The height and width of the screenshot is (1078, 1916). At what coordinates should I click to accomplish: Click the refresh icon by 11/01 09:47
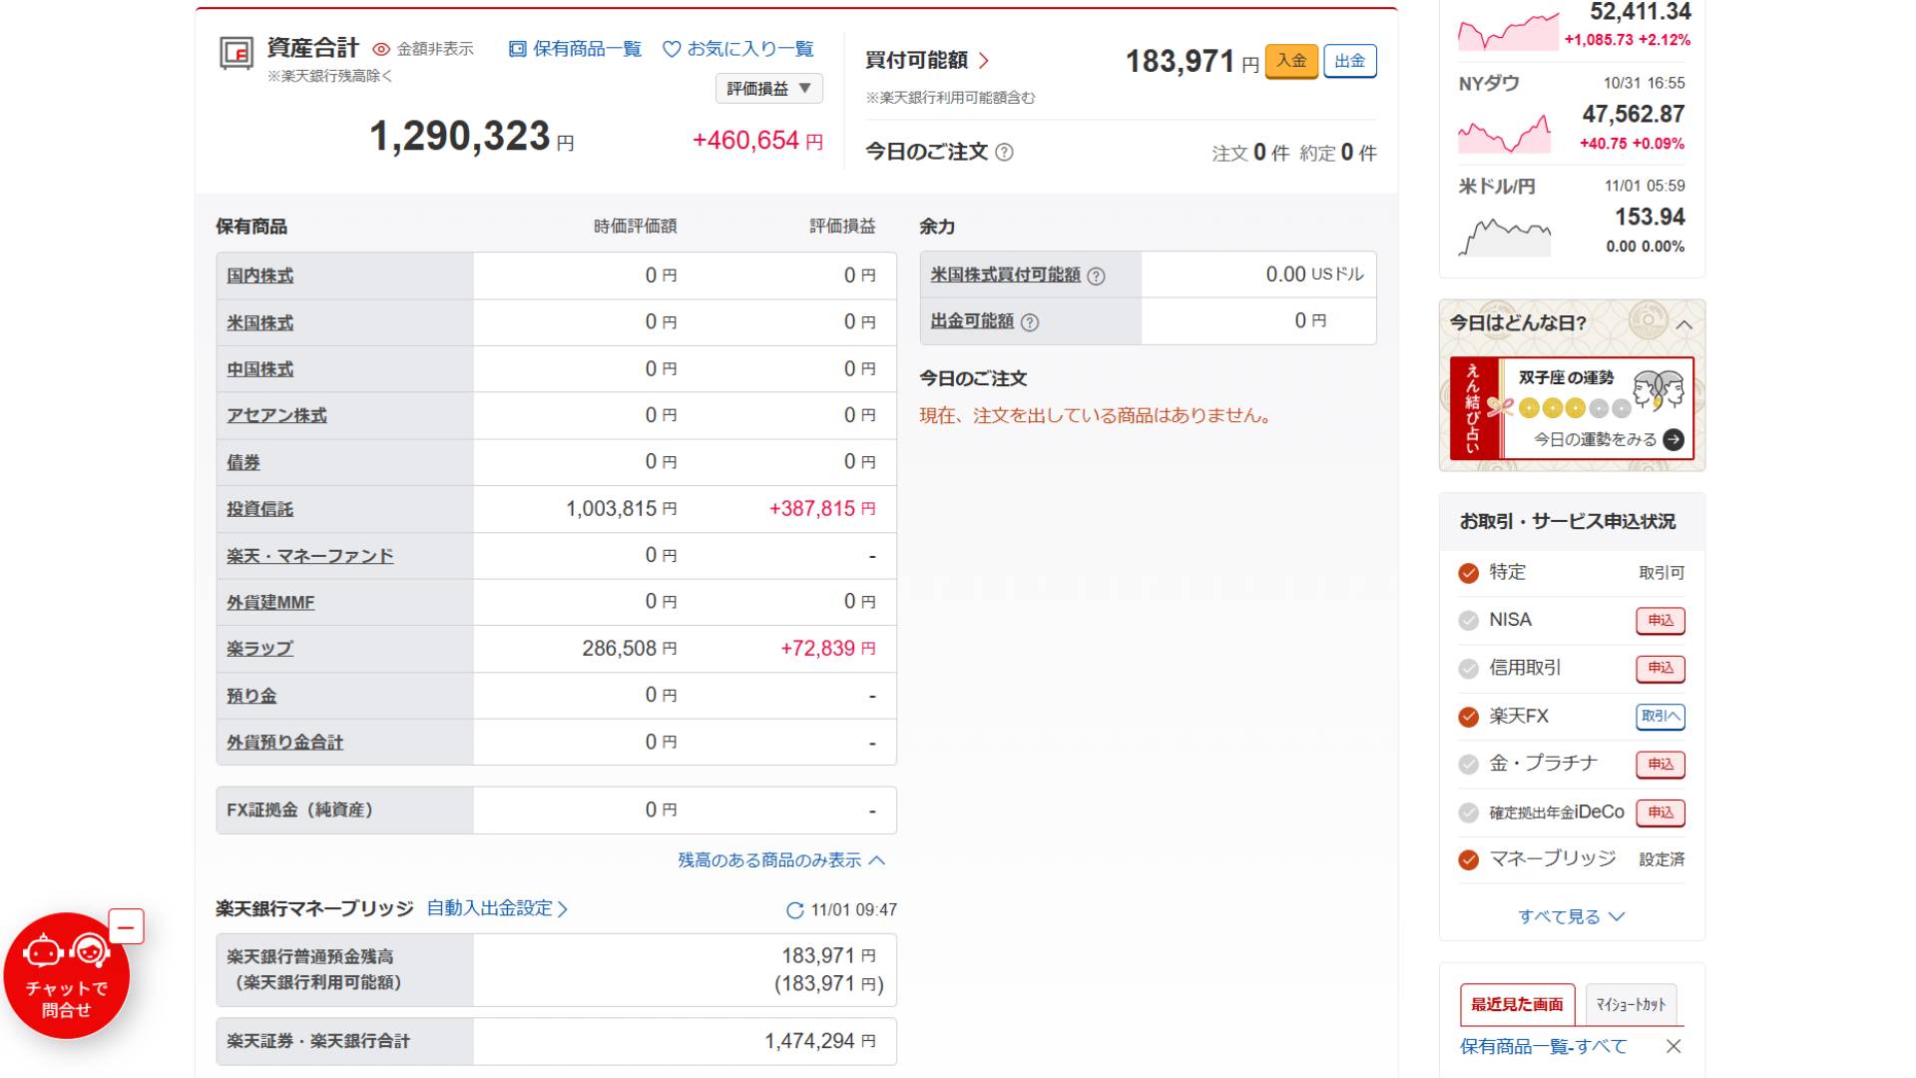tap(794, 910)
